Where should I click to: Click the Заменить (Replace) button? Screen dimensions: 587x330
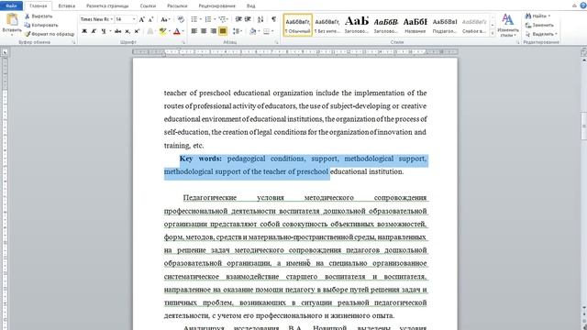(539, 25)
